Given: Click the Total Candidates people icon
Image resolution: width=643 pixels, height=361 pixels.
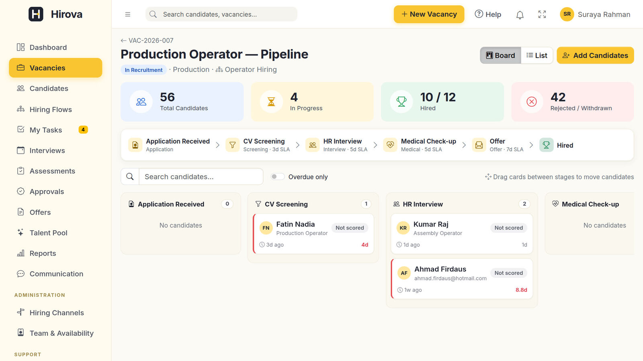Looking at the screenshot, I should (x=141, y=102).
